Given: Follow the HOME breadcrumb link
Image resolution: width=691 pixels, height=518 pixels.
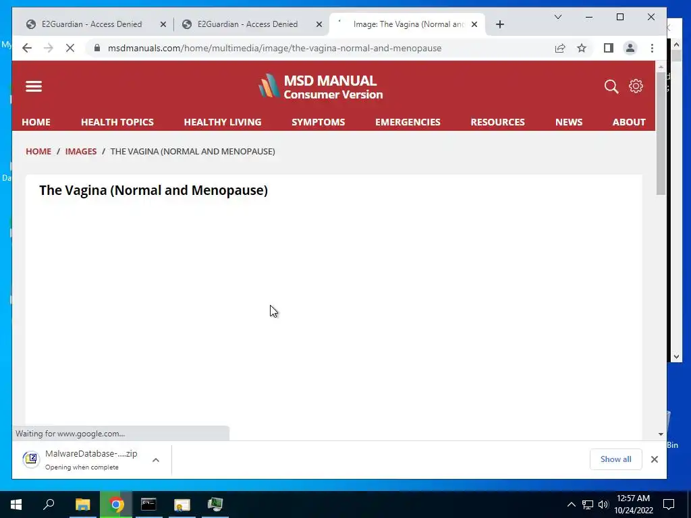Looking at the screenshot, I should [x=38, y=151].
